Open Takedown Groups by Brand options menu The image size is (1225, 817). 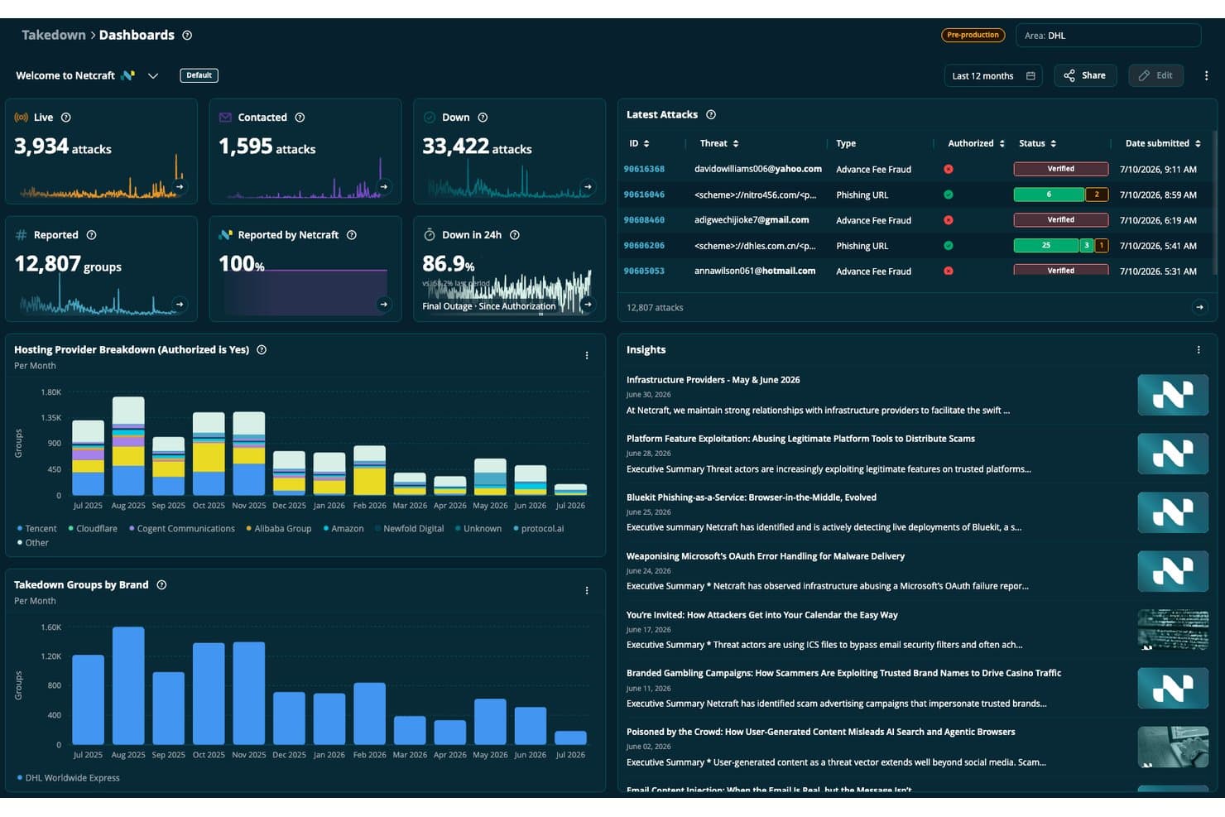[587, 590]
